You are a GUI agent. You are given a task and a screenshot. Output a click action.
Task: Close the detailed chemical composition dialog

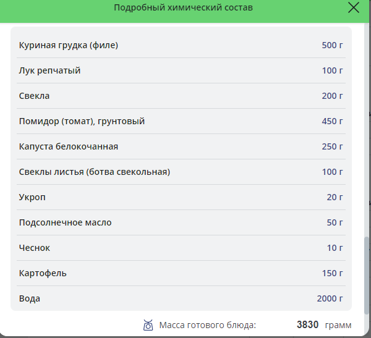point(354,7)
